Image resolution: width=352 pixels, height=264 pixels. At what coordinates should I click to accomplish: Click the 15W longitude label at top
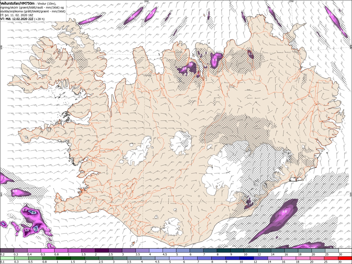pyautogui.click(x=291, y=1)
